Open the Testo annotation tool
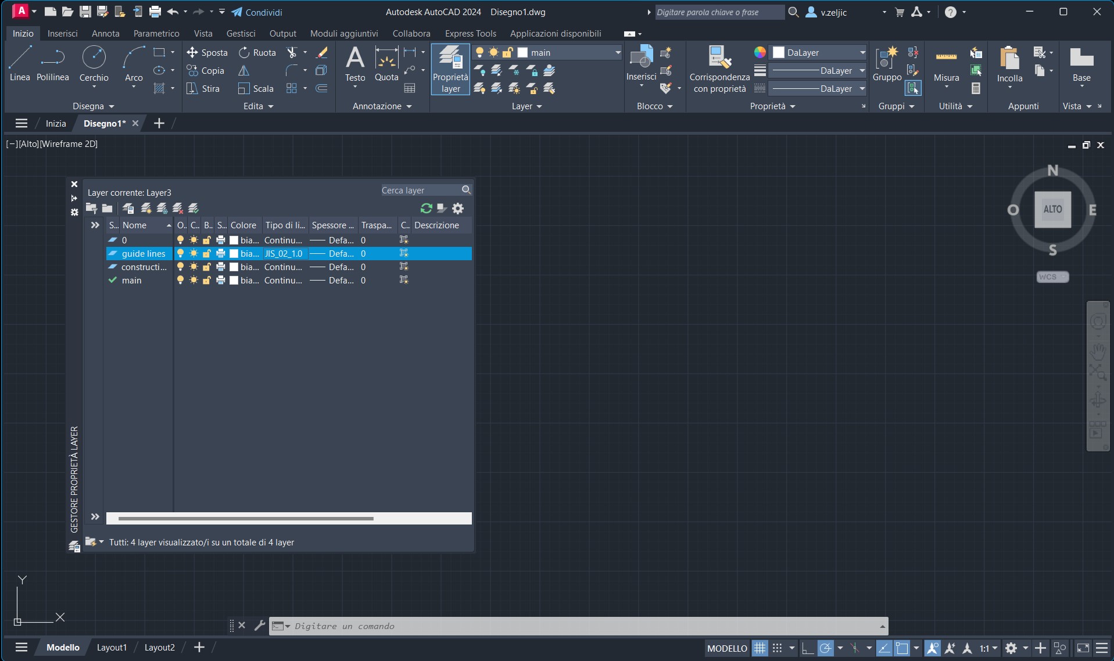The width and height of the screenshot is (1114, 661). 354,64
